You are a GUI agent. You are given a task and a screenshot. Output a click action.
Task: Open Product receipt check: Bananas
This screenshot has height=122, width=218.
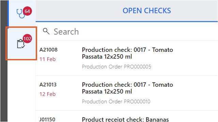[125, 119]
